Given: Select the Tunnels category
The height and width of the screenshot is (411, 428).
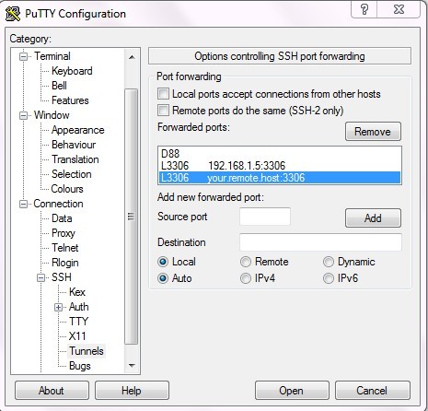Looking at the screenshot, I should pyautogui.click(x=87, y=351).
